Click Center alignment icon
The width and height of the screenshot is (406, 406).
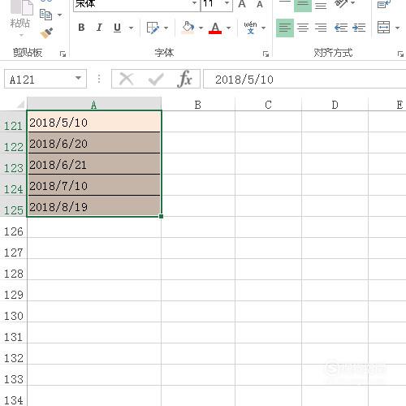coord(303,28)
